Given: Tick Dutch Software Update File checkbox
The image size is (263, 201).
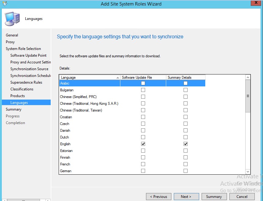Looking at the screenshot, I should pyautogui.click(x=143, y=137).
